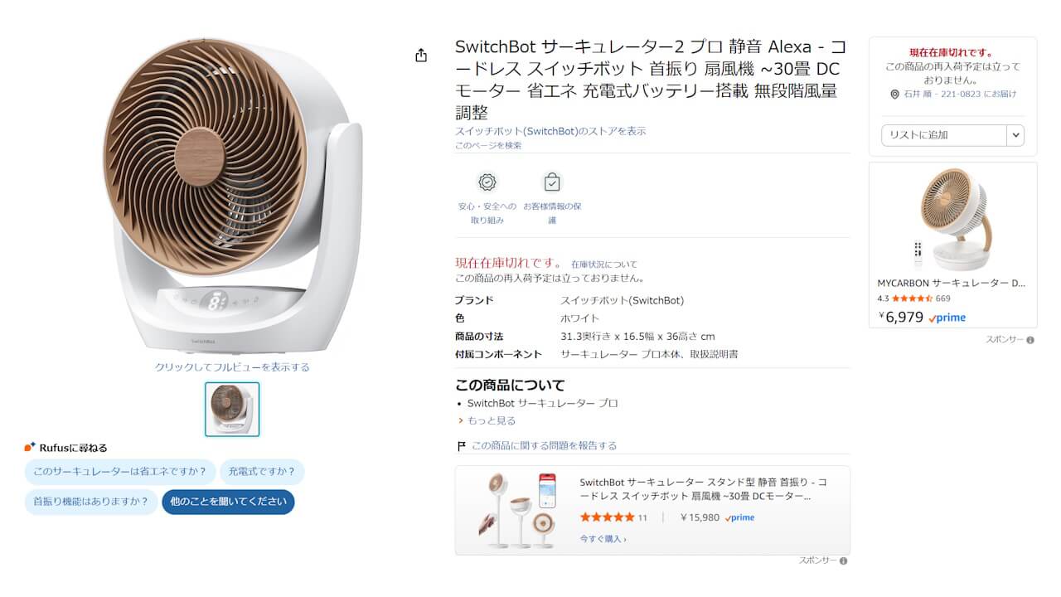Click クリックしてフルビューを表示する under the product photo

(232, 366)
